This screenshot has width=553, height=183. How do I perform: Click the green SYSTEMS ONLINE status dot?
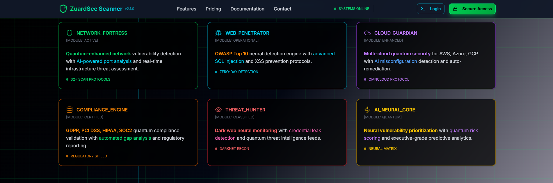pyautogui.click(x=335, y=9)
